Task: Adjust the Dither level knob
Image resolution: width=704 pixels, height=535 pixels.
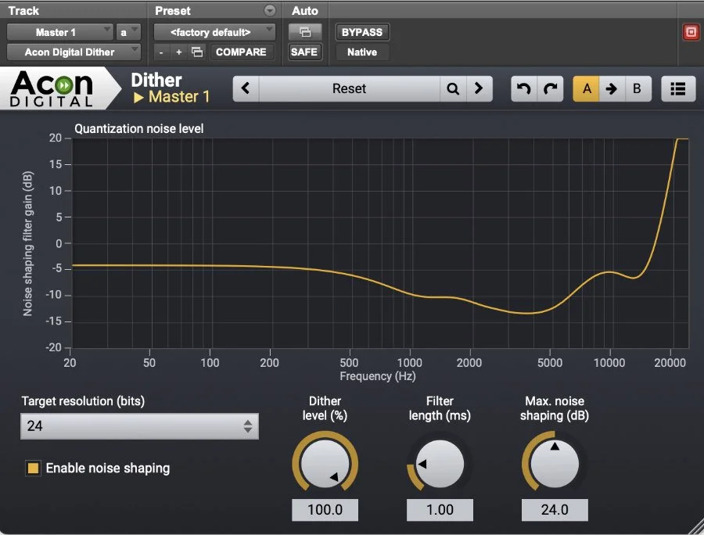Action: pyautogui.click(x=325, y=462)
